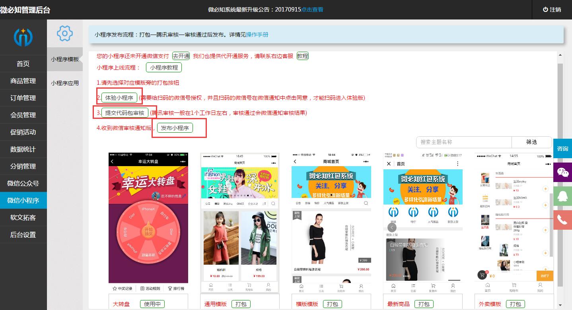The width and height of the screenshot is (572, 310).
Task: Open 促销活动 menu
Action: tap(23, 132)
